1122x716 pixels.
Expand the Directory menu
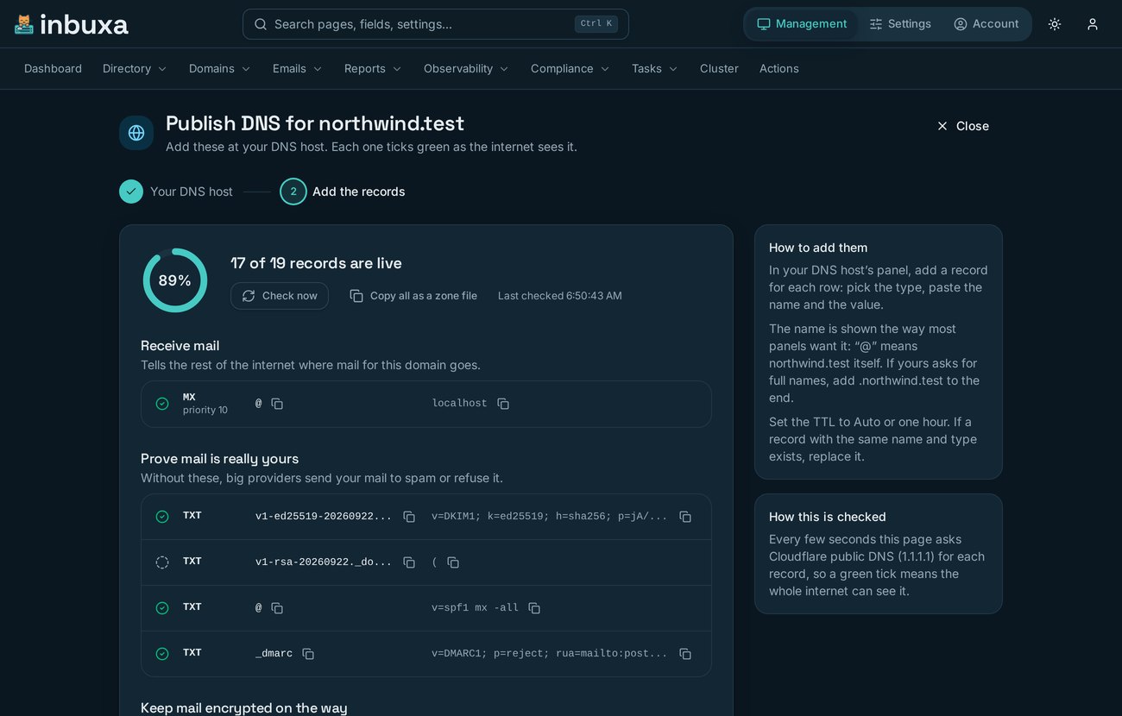pyautogui.click(x=135, y=68)
